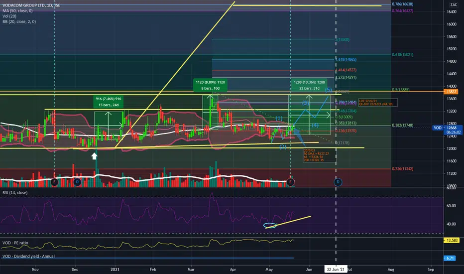Select the 20/5/21 50 SMA text note

pos(320,155)
